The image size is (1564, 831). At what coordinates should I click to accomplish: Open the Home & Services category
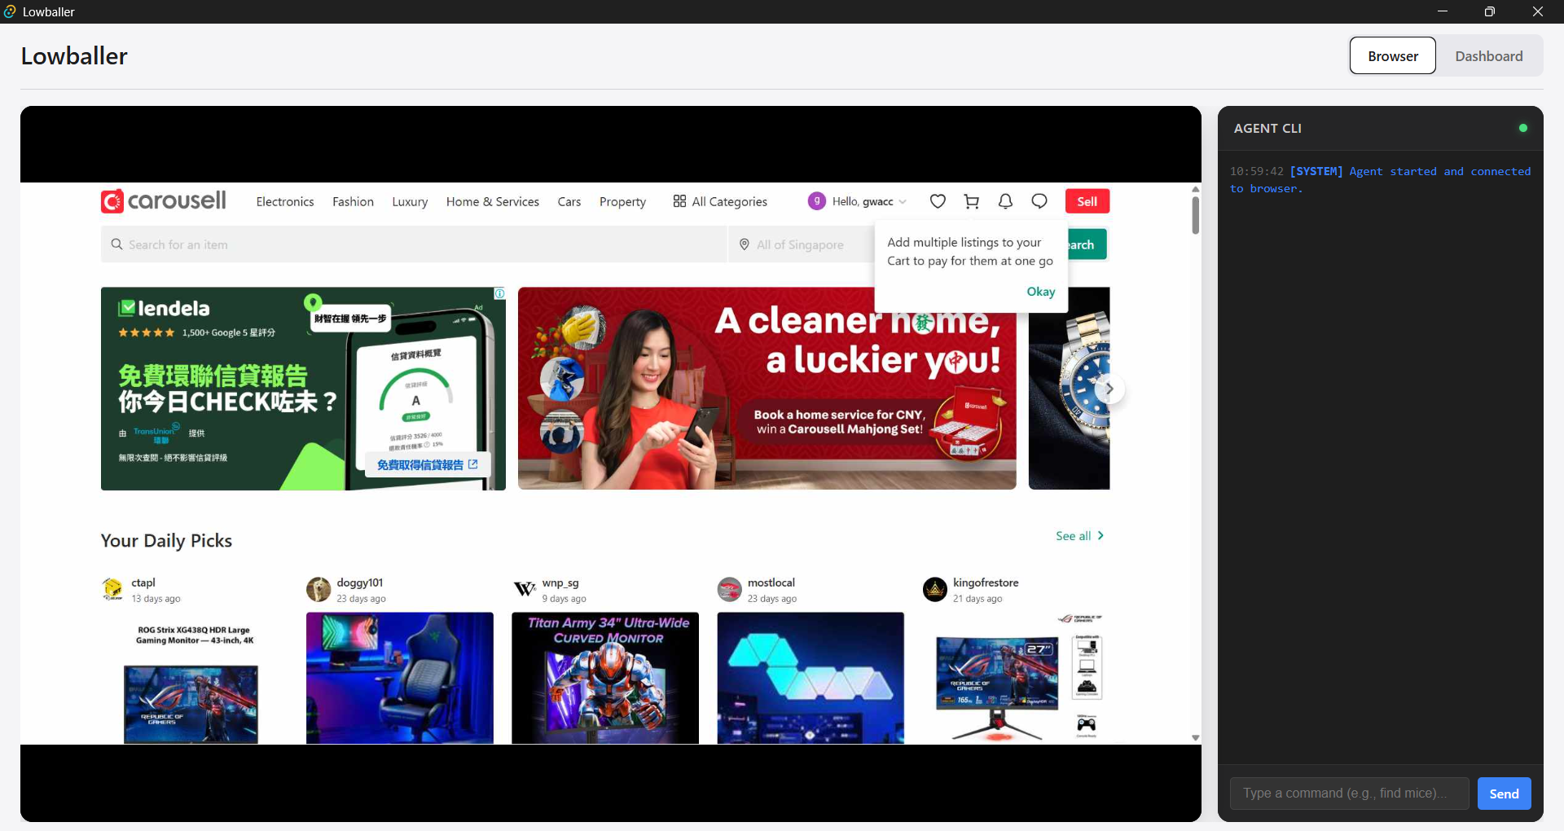point(492,201)
